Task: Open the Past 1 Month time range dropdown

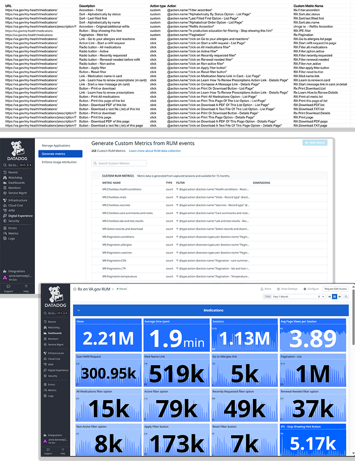Action: [294, 297]
